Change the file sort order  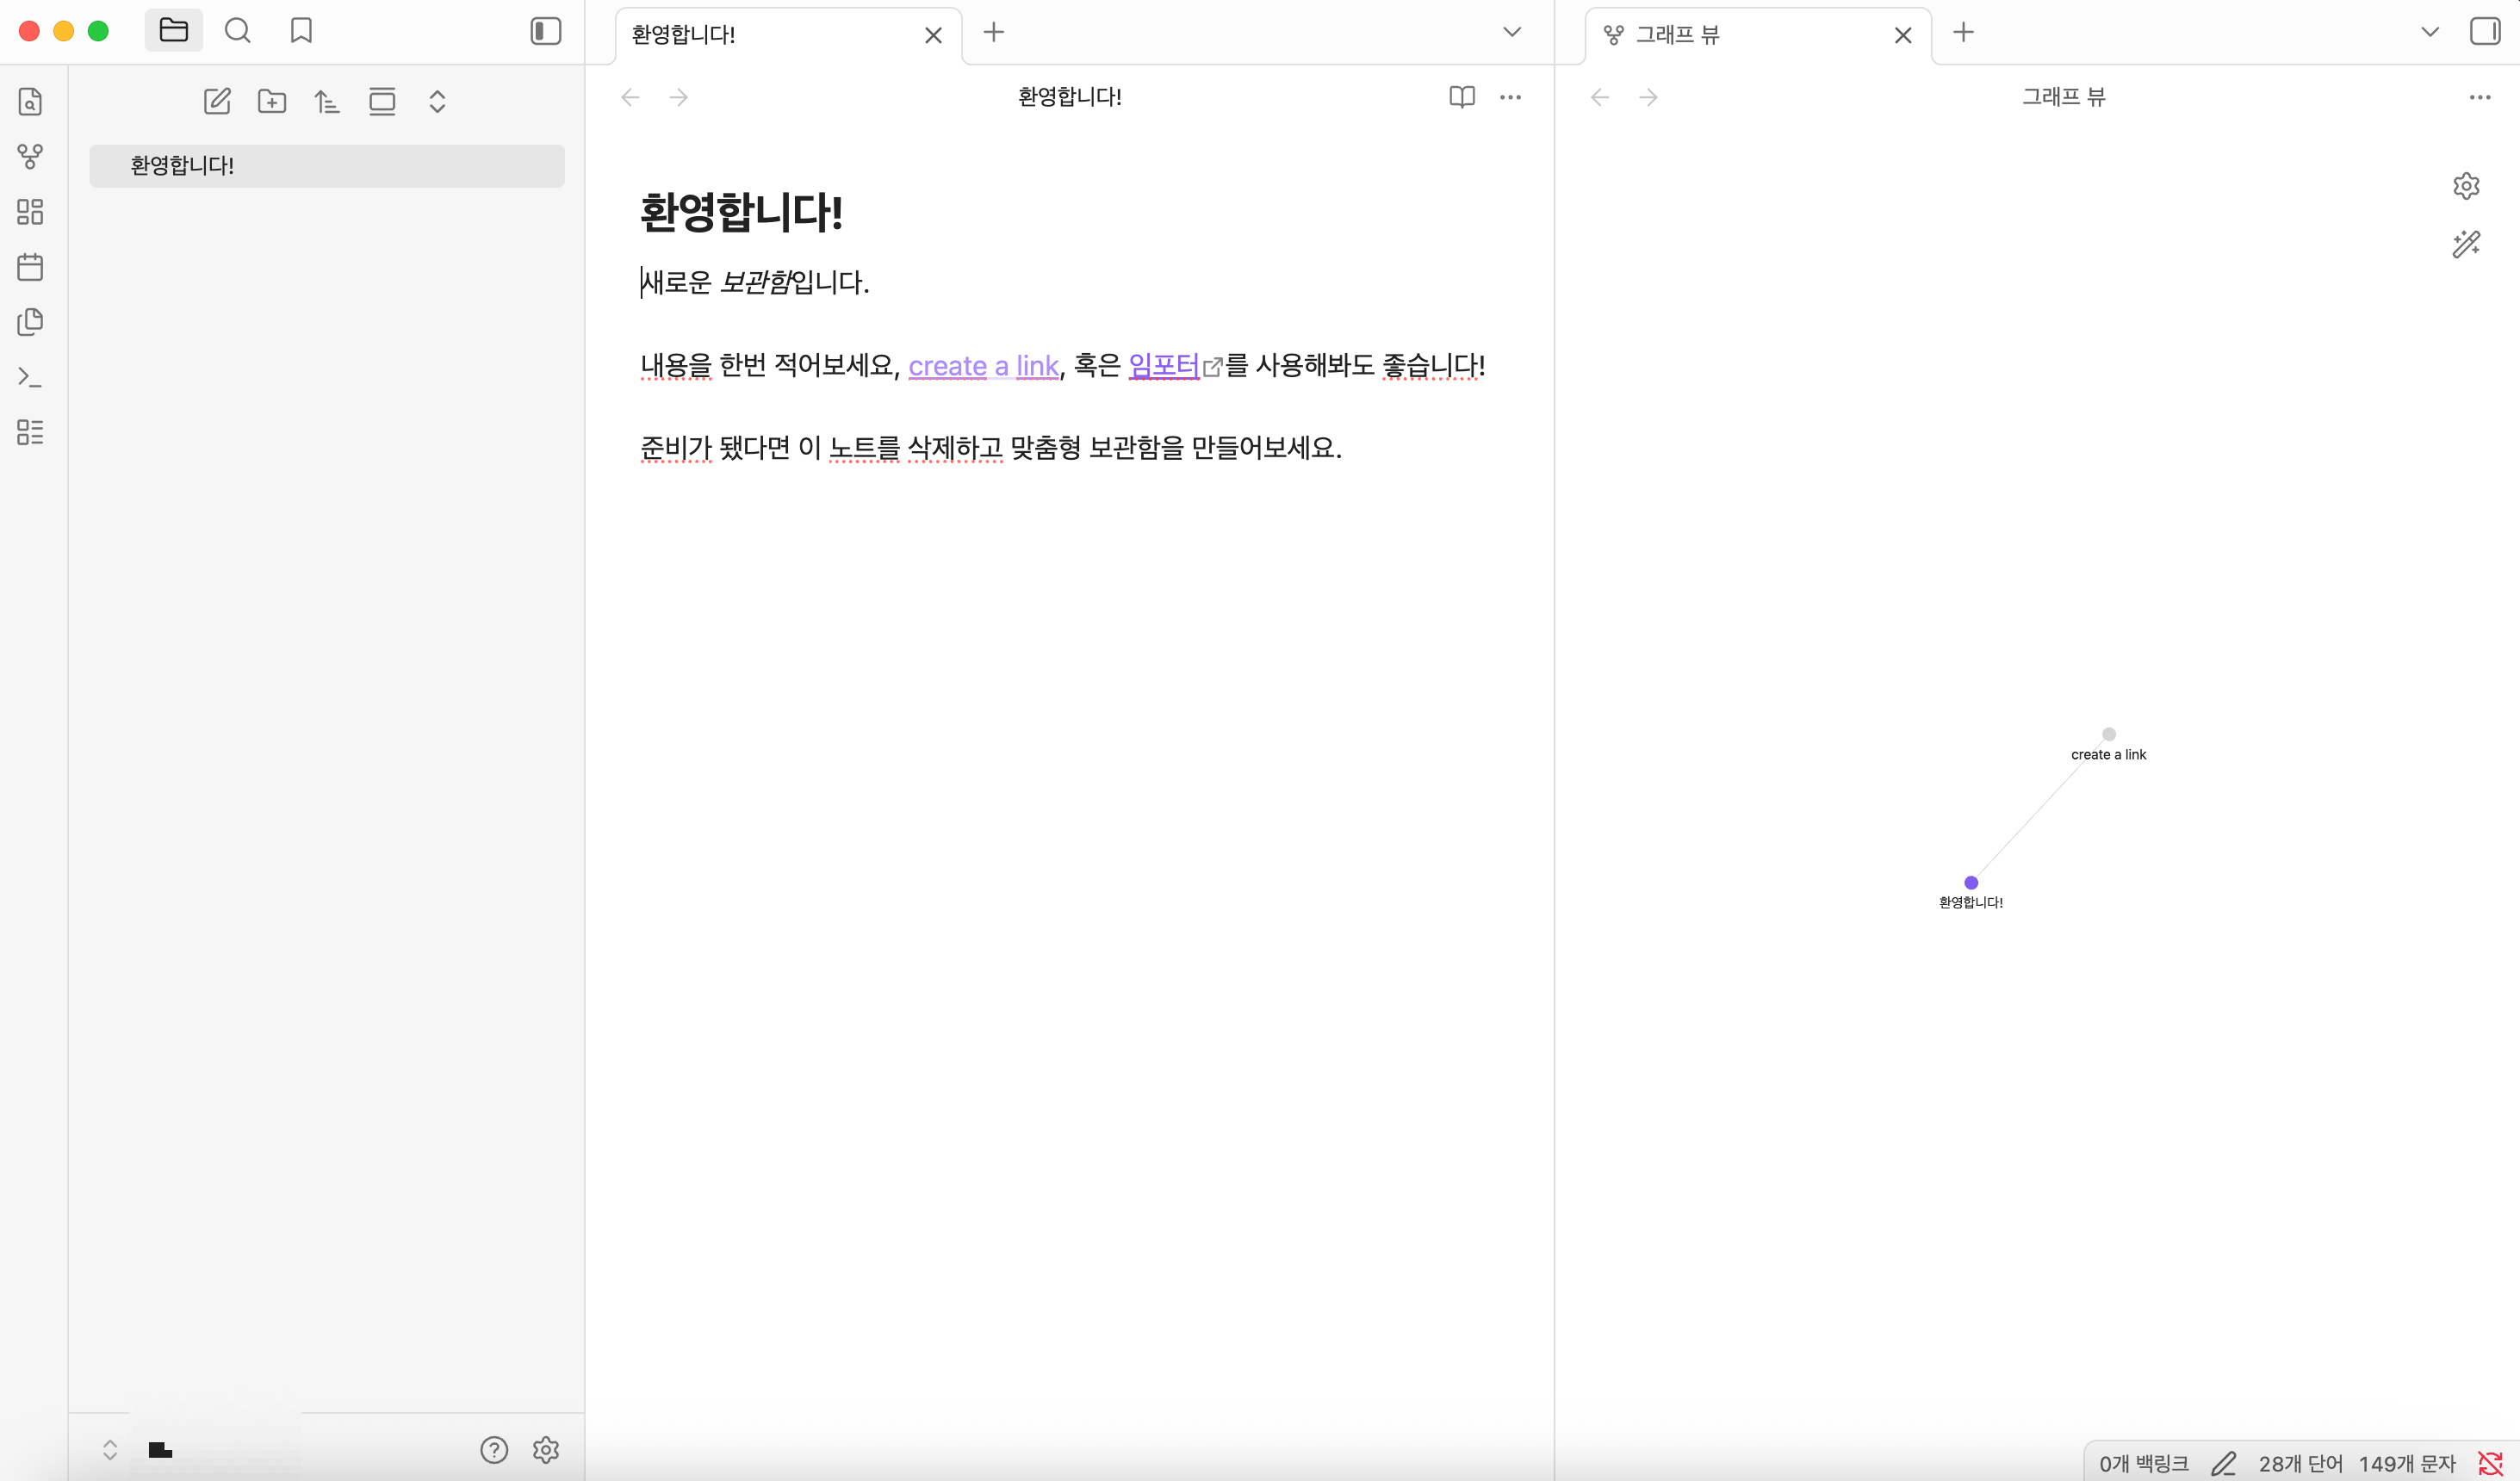tap(327, 101)
